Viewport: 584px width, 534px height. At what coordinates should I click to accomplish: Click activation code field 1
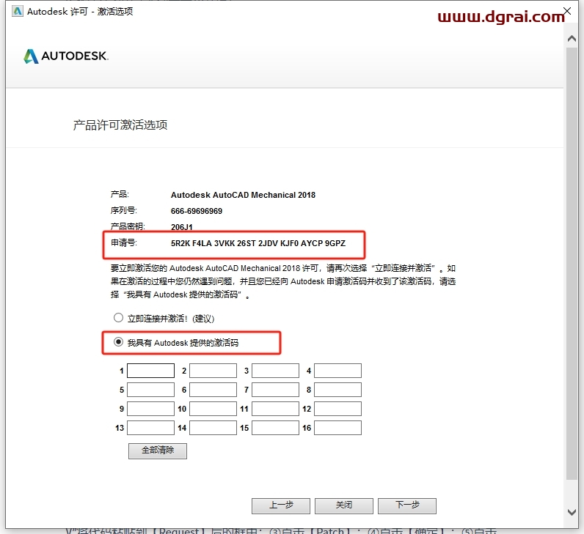151,371
